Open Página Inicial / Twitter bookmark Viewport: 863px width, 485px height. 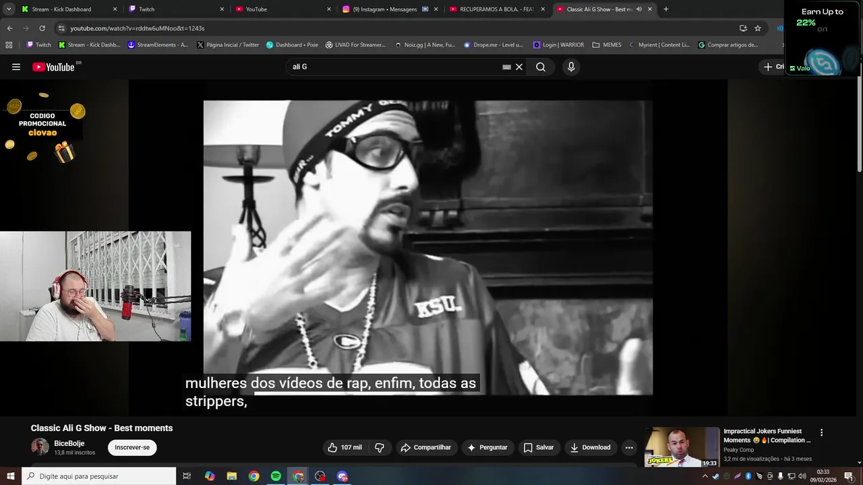(228, 45)
